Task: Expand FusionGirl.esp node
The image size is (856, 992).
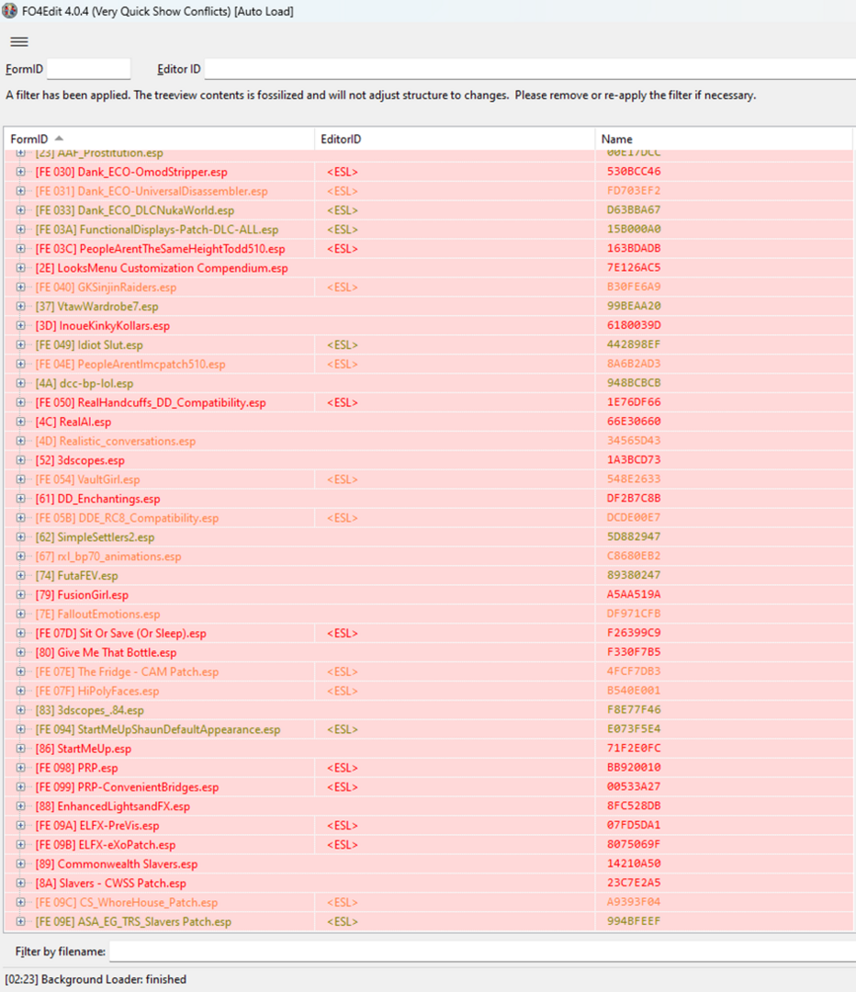Action: tap(21, 594)
